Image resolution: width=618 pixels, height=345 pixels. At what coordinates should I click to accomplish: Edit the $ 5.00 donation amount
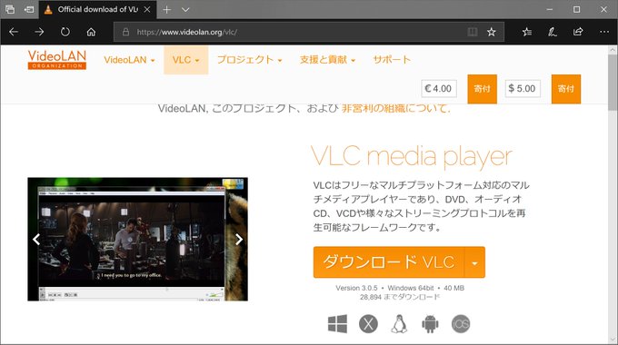pyautogui.click(x=523, y=89)
